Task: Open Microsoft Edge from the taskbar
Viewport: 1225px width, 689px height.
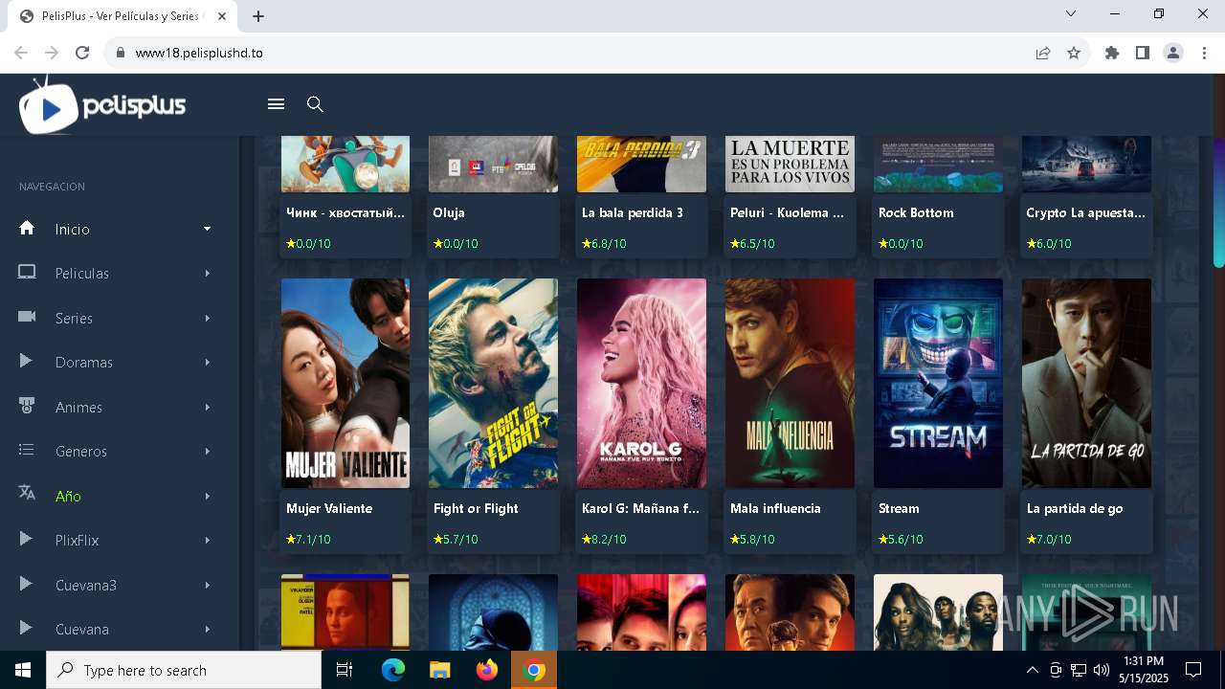Action: (393, 670)
